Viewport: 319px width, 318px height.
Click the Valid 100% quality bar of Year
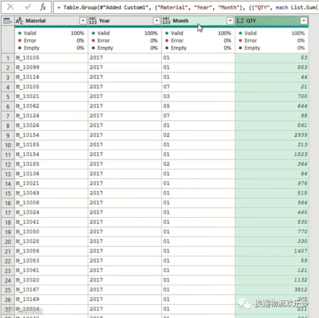(x=125, y=33)
